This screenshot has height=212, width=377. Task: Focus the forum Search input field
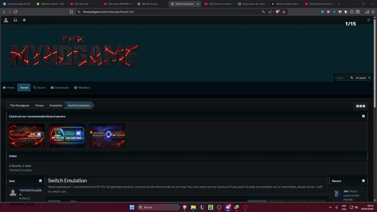(342, 78)
